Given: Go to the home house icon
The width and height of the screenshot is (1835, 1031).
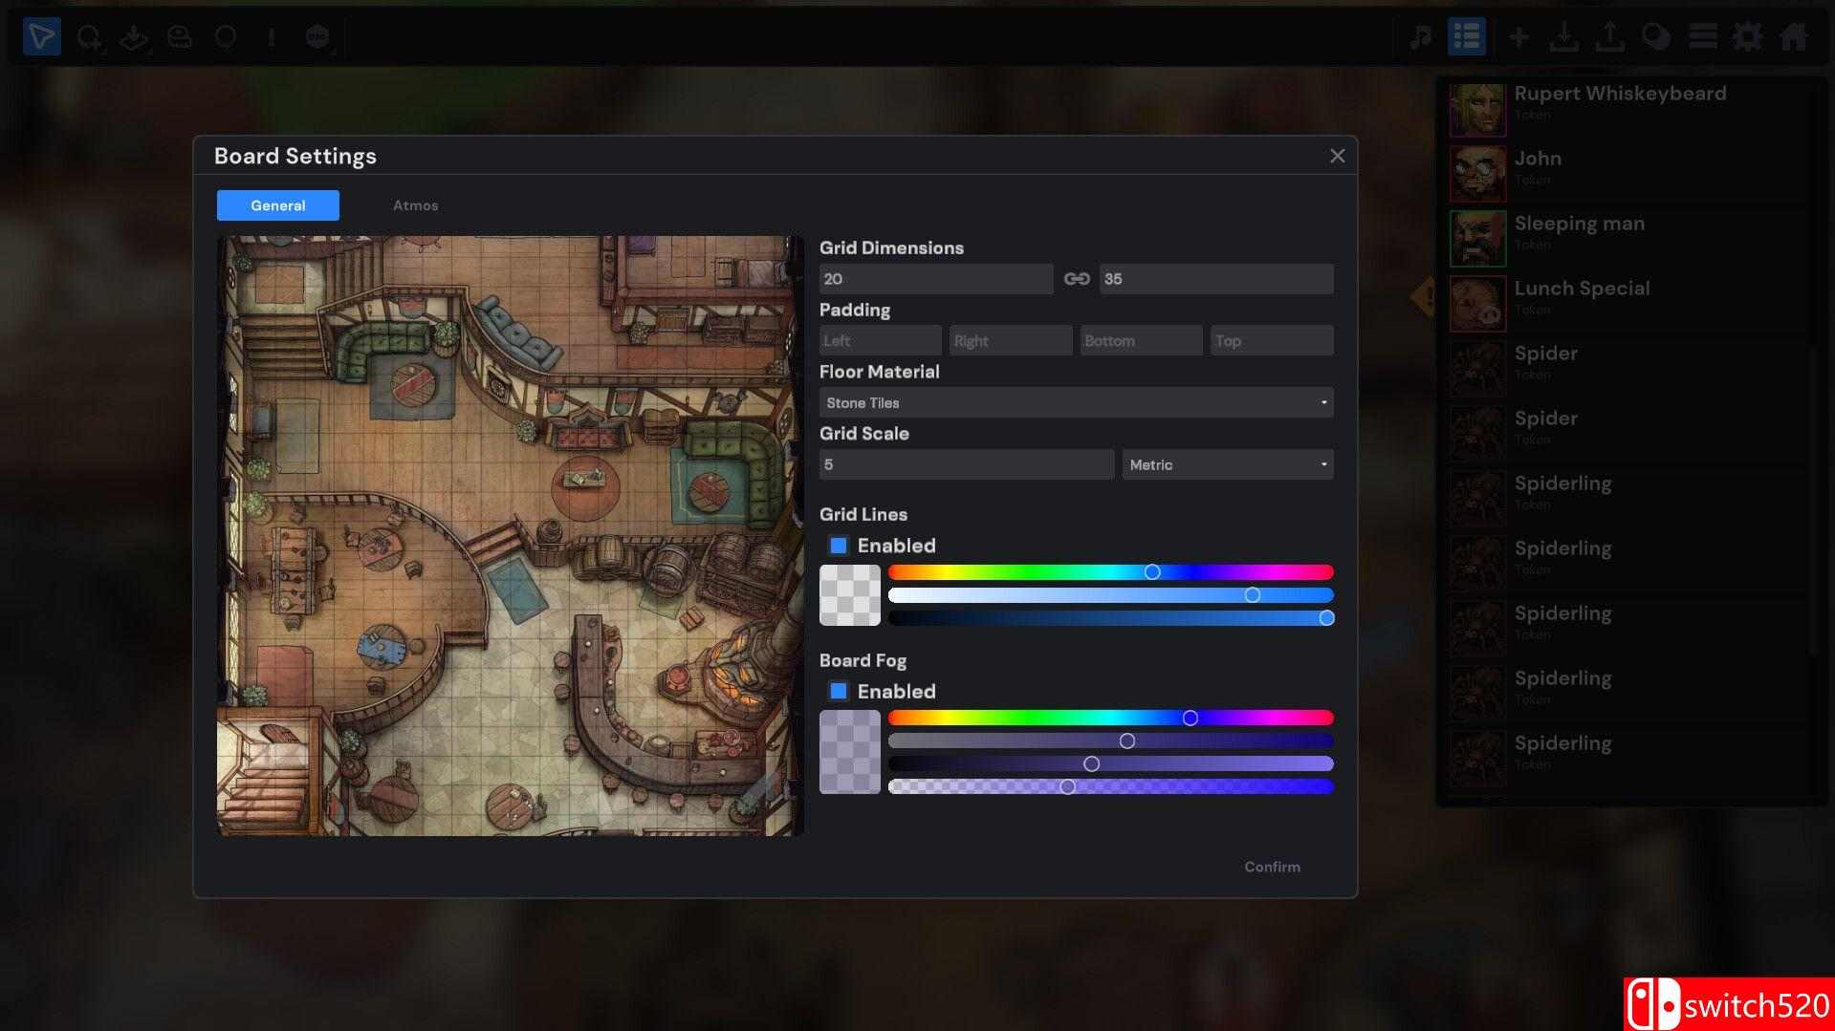Looking at the screenshot, I should pyautogui.click(x=1793, y=37).
